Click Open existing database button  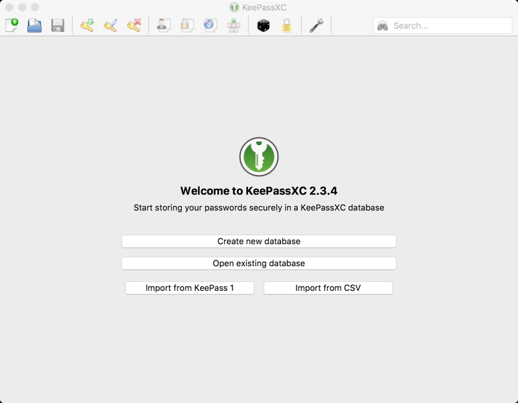point(258,264)
